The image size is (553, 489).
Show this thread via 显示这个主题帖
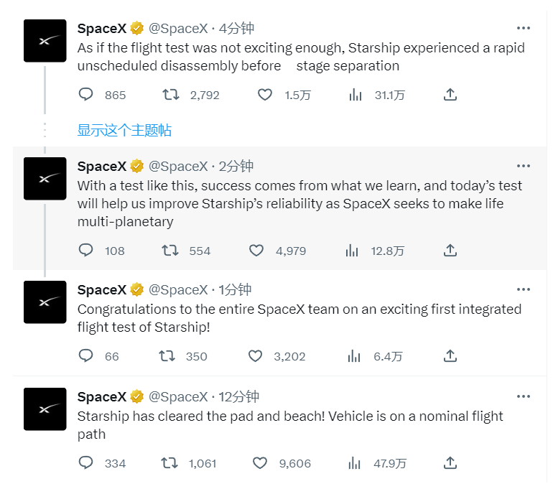click(x=124, y=130)
